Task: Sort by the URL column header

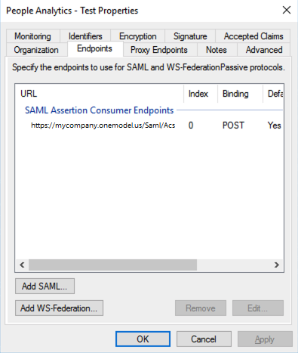Action: 100,94
